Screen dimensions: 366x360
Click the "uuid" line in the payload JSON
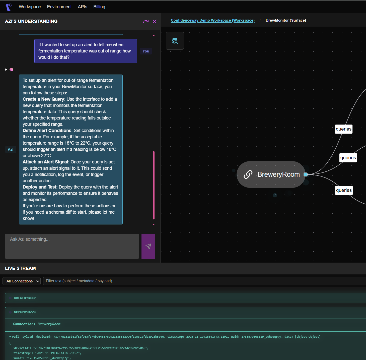(42, 358)
